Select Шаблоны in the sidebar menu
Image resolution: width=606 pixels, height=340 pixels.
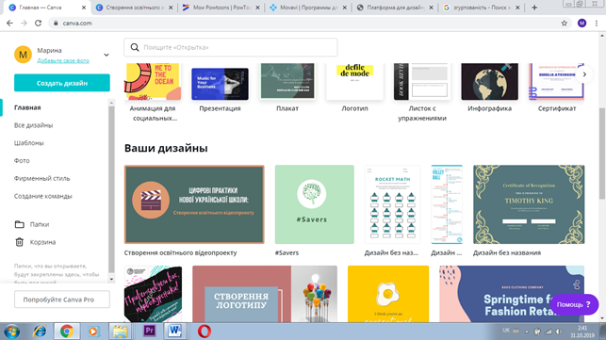point(29,143)
